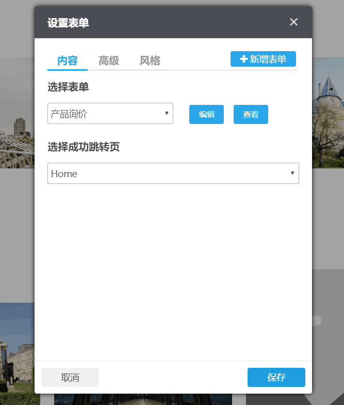
Task: Click the bridge photo behind the dialog's left edge
Action: (17, 114)
